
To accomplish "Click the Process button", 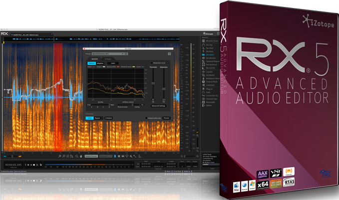I will (166, 118).
